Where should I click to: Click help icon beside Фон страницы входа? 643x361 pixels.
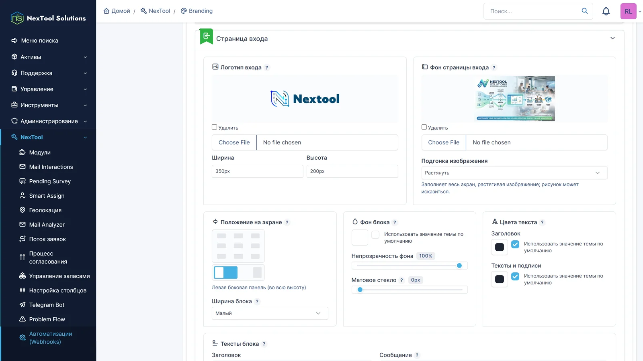[x=494, y=68]
